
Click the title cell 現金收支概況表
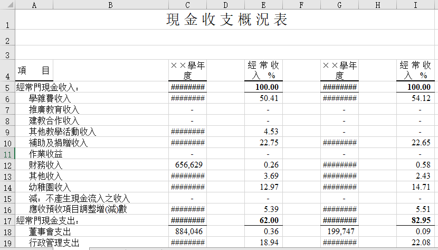point(227,20)
